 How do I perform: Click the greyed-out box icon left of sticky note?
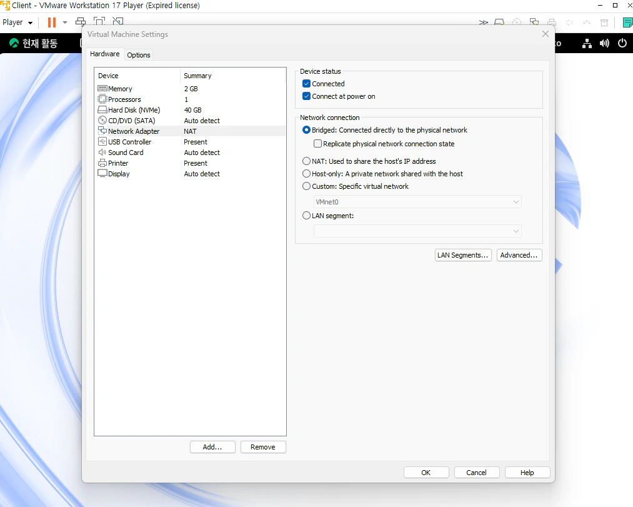604,23
